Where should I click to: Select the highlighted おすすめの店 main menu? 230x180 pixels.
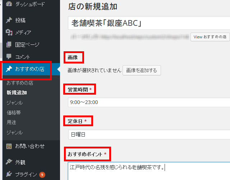pyautogui.click(x=30, y=69)
